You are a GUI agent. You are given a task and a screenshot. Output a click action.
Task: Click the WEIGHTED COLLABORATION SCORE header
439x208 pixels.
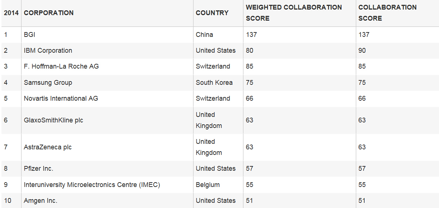pos(294,13)
